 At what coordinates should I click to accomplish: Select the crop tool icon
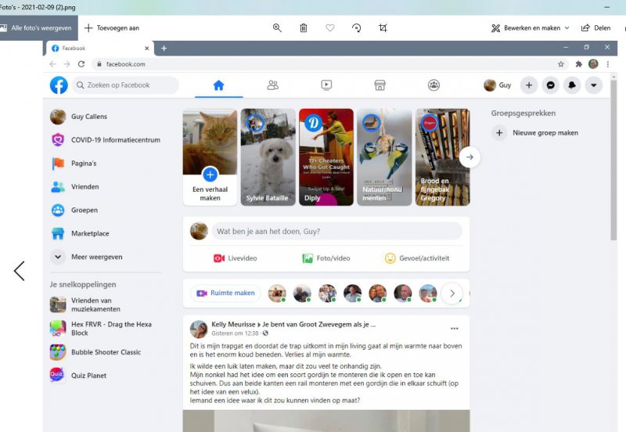383,28
